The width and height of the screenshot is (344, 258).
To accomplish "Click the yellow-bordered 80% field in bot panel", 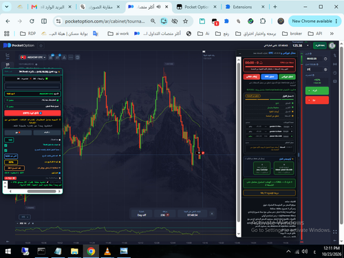I will [x=11, y=162].
